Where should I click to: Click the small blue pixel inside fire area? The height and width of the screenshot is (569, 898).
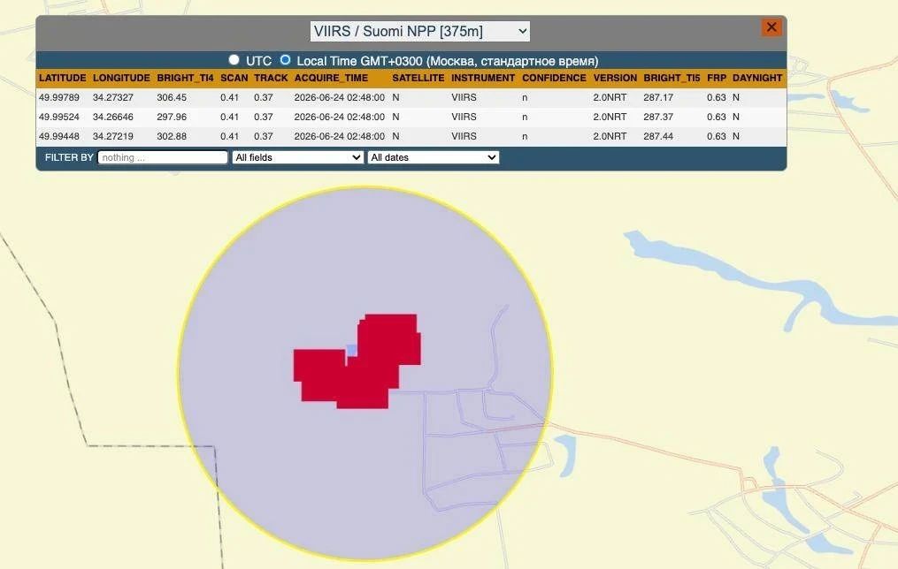pyautogui.click(x=351, y=350)
